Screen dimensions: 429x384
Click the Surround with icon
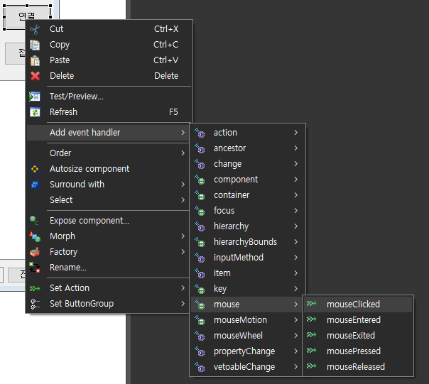pyautogui.click(x=35, y=185)
